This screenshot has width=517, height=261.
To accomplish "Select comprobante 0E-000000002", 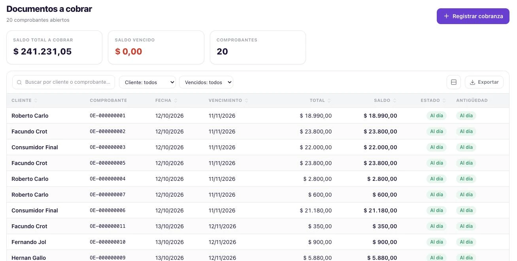I will pos(108,131).
